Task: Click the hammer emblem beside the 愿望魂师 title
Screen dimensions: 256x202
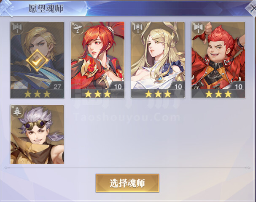Action: coord(7,8)
